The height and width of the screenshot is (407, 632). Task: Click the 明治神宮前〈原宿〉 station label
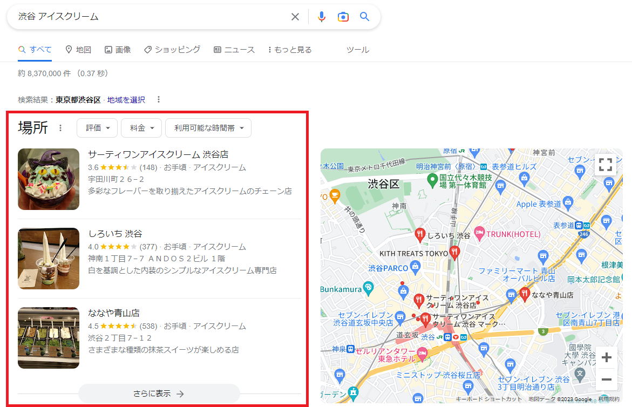click(446, 166)
